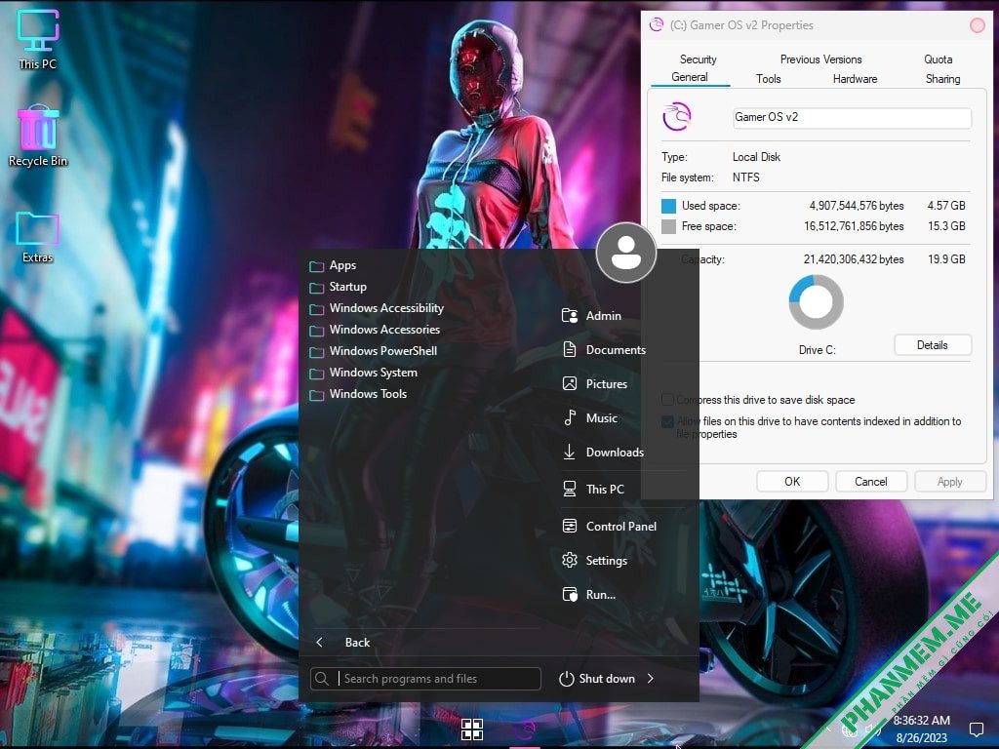Viewport: 999px width, 749px height.
Task: Click the Drive C usage donut chart
Action: 817,302
